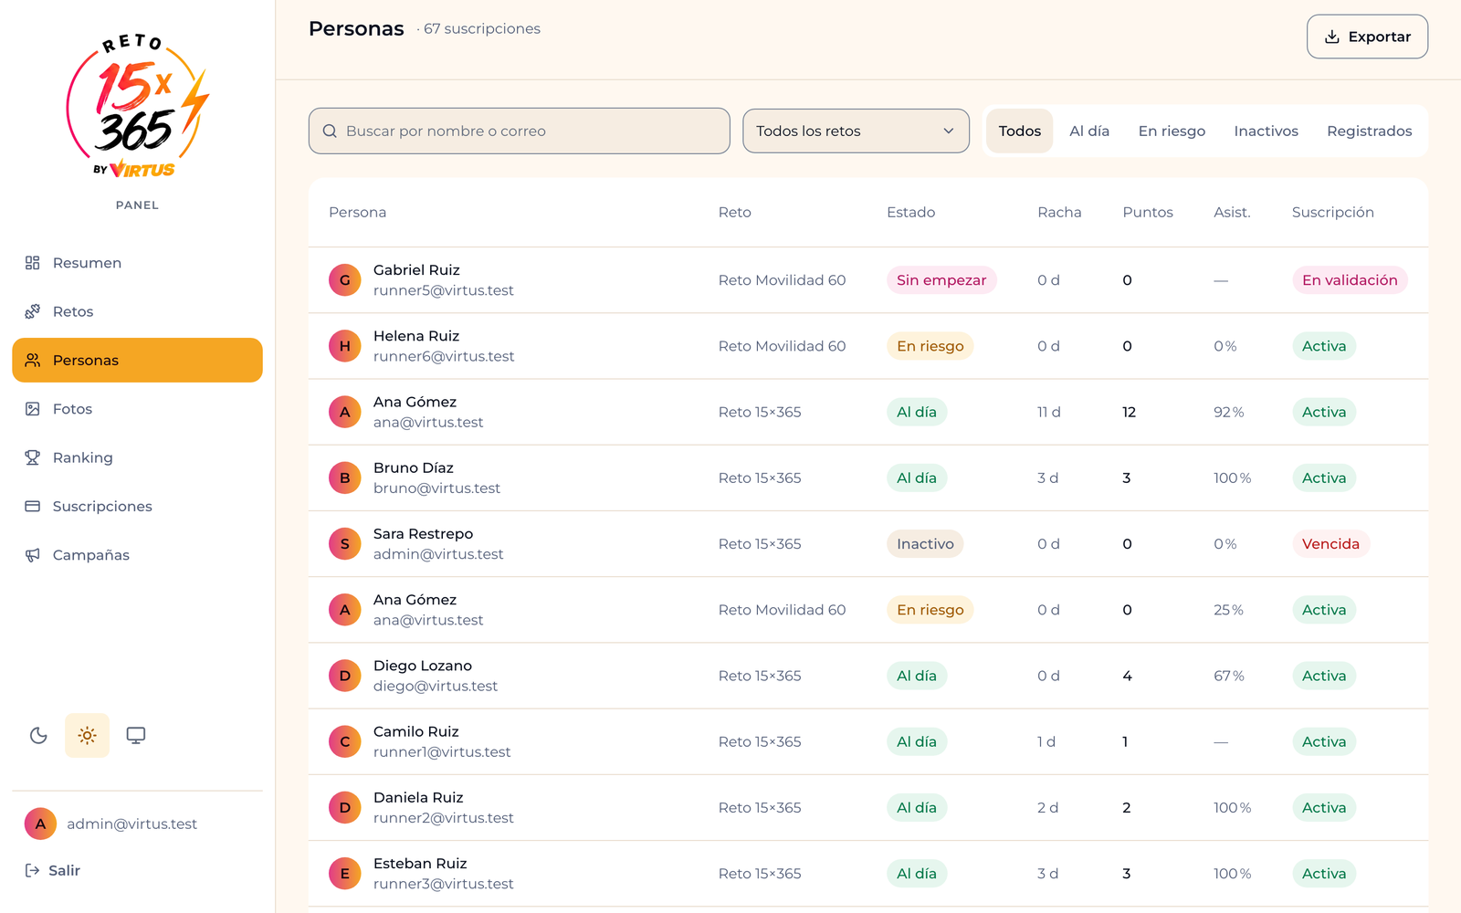Image resolution: width=1461 pixels, height=913 pixels.
Task: Click the Retos sidebar icon
Action: coord(32,311)
